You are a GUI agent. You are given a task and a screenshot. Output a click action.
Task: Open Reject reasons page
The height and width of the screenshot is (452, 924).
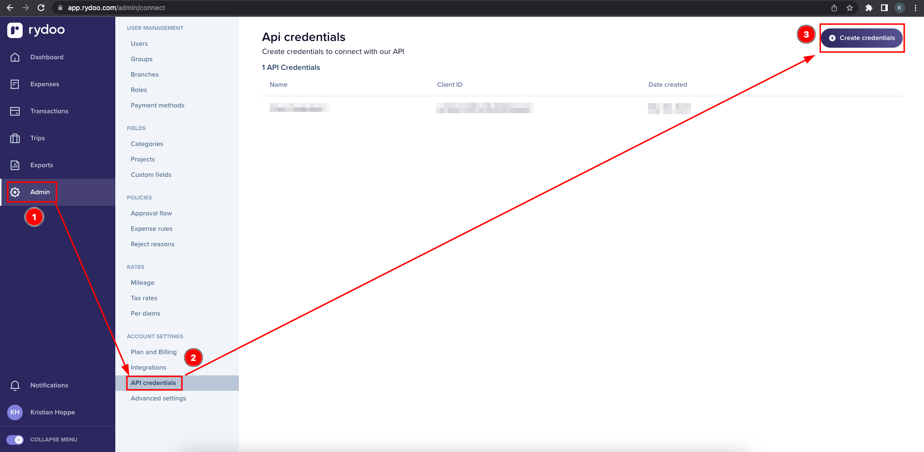click(x=153, y=244)
